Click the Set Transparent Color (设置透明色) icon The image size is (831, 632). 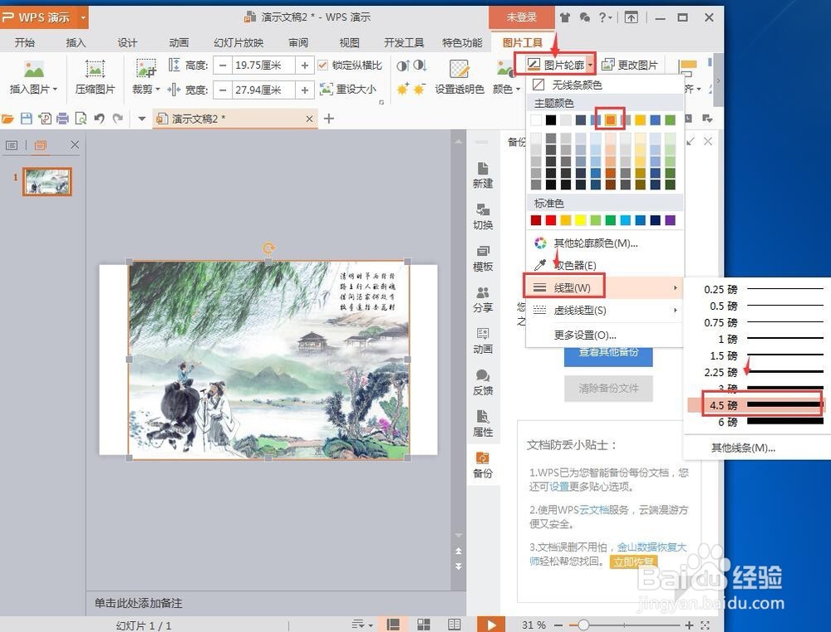pos(459,69)
